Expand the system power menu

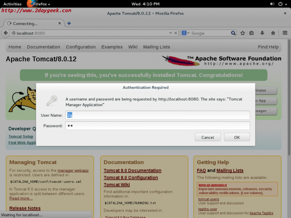coord(282,4)
